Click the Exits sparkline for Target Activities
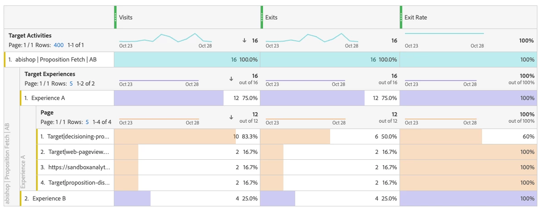 pyautogui.click(x=312, y=38)
